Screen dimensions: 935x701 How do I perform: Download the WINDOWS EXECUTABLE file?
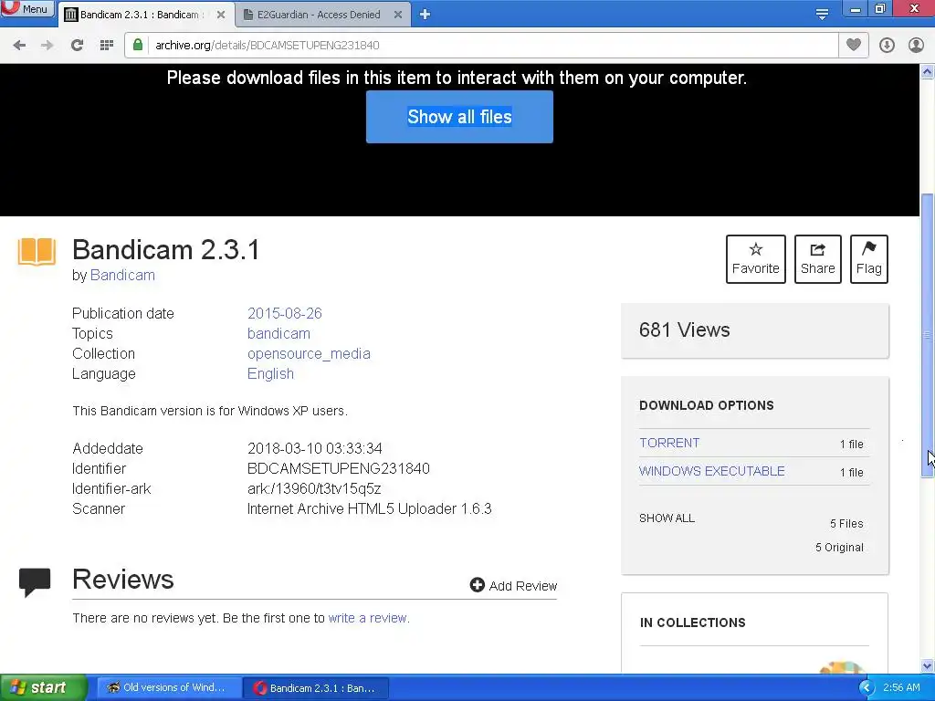pos(712,471)
